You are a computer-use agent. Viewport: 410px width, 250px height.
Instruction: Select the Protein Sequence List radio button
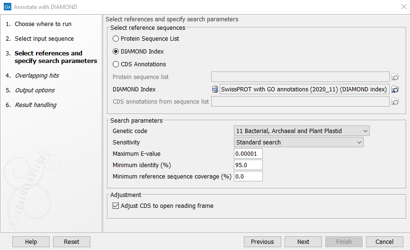(x=116, y=39)
